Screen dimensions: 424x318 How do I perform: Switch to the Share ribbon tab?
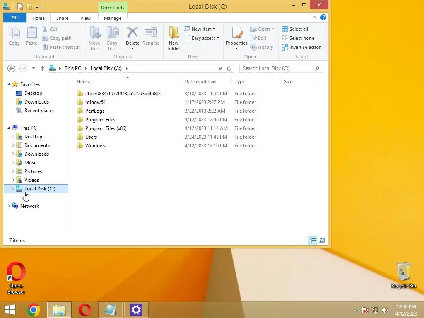pos(62,18)
